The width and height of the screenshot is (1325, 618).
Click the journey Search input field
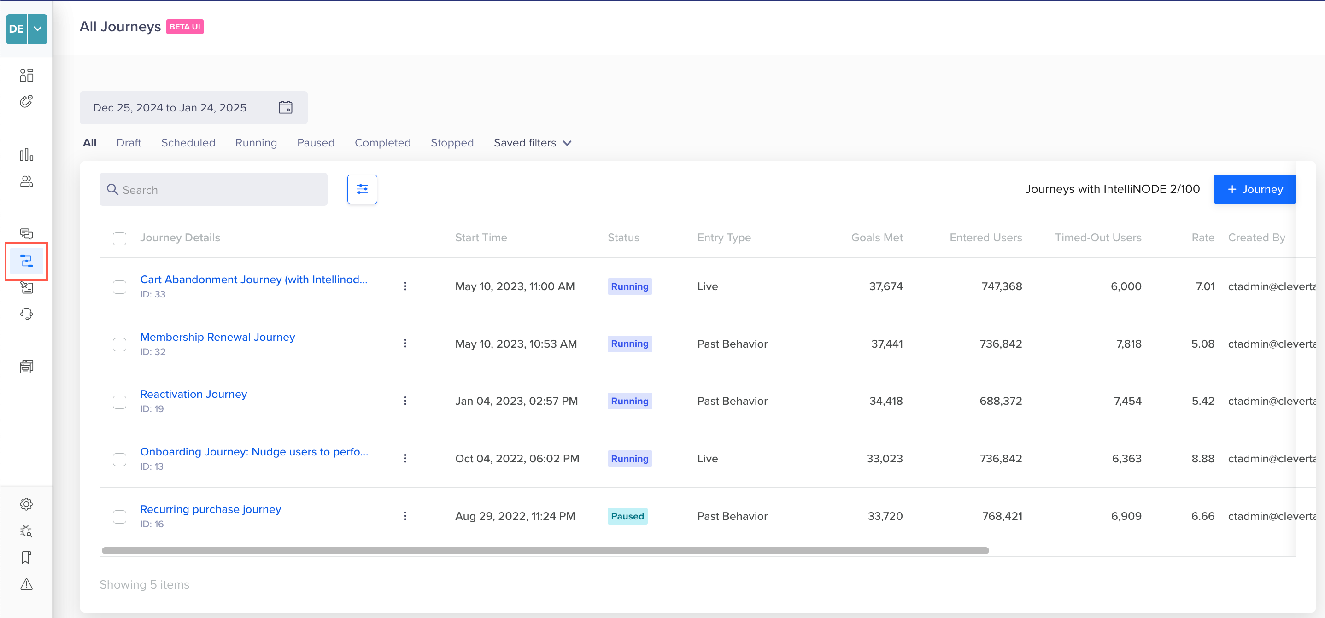click(213, 189)
